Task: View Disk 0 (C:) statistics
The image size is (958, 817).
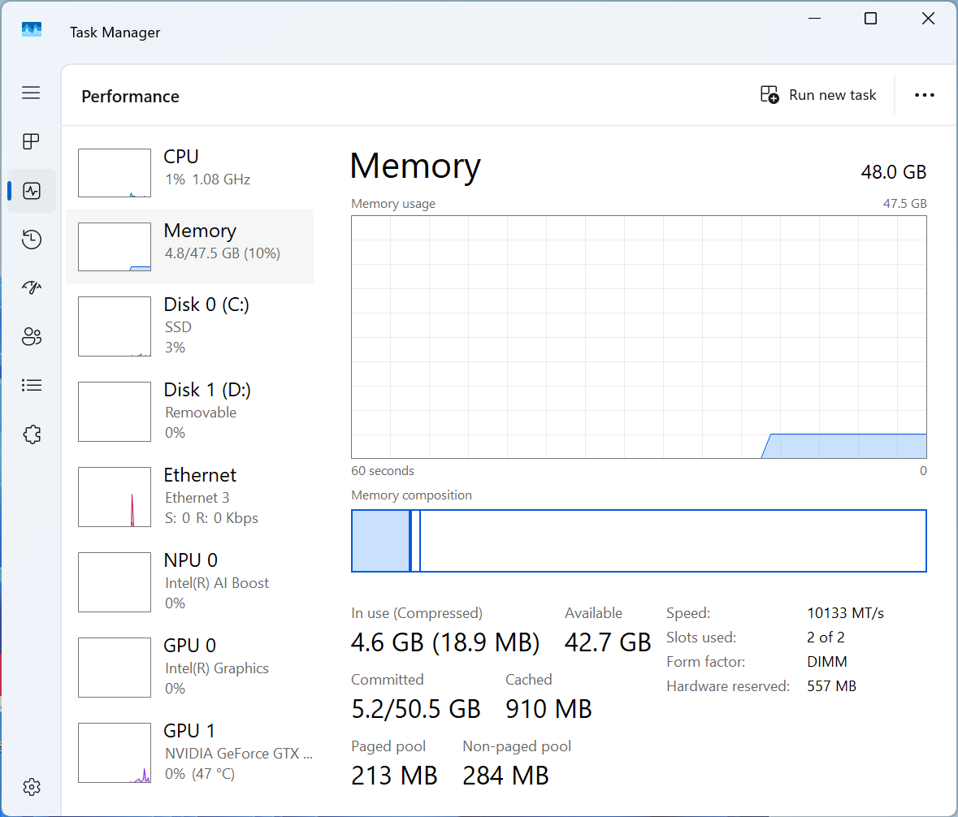Action: click(187, 325)
